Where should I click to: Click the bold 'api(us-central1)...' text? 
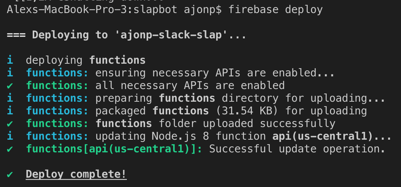pos(332,136)
